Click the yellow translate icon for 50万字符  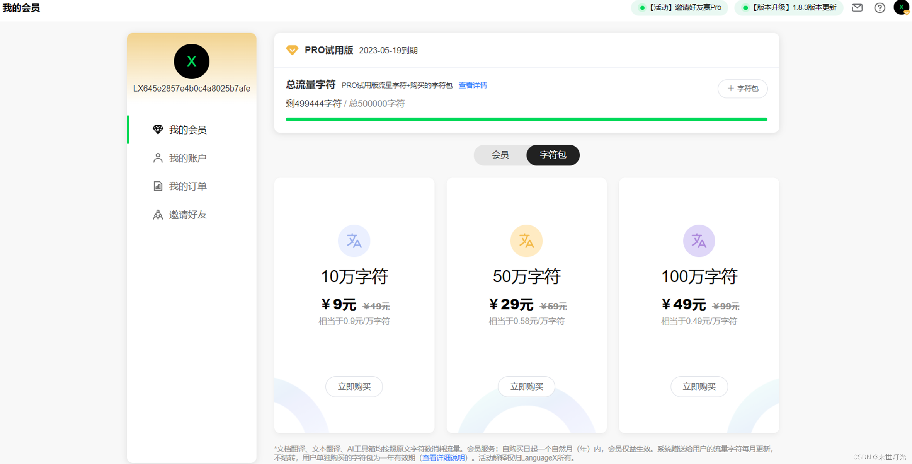click(526, 241)
